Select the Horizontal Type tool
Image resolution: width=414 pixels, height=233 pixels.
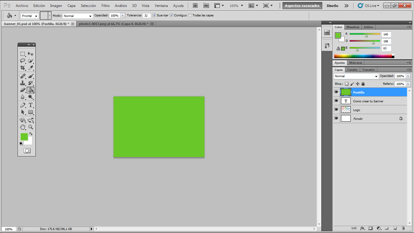[x=31, y=105]
